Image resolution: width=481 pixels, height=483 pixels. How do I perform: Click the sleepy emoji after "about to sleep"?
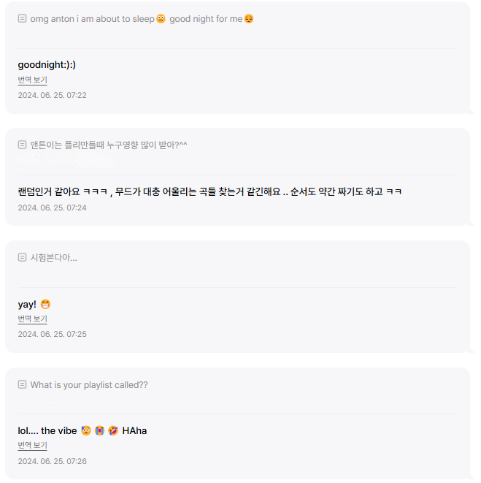pos(161,18)
